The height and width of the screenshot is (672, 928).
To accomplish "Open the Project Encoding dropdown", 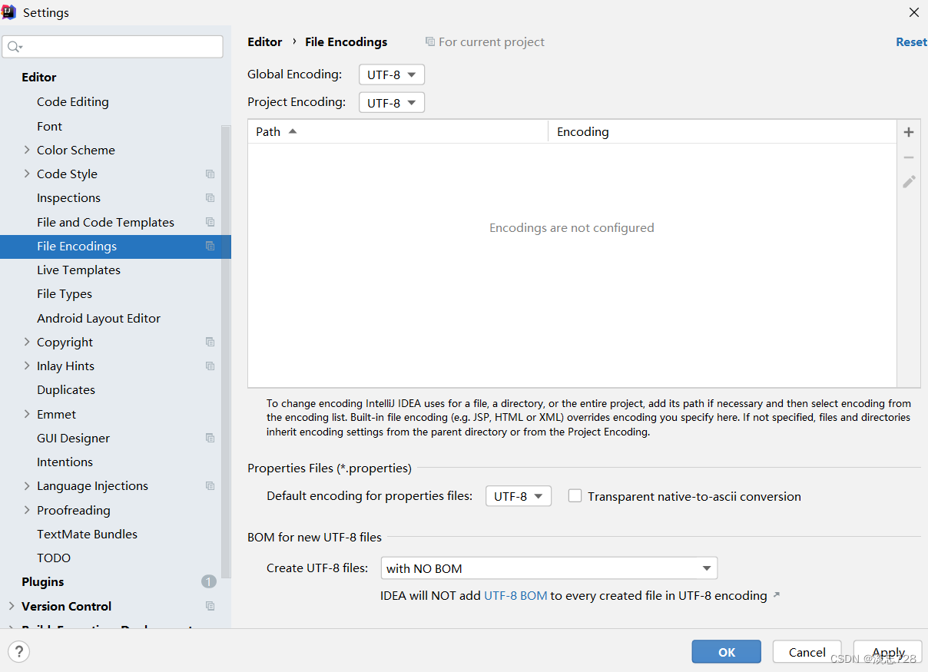I will 392,103.
